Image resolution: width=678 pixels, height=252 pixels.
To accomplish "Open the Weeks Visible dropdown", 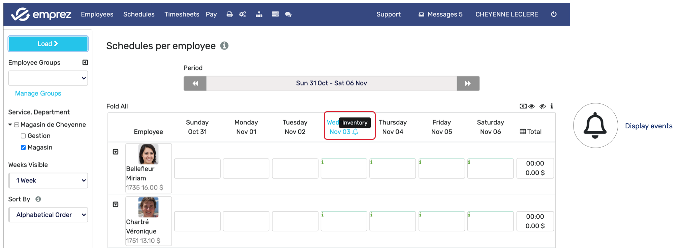I will point(48,181).
